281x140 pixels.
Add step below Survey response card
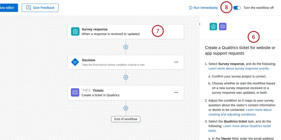126,47
